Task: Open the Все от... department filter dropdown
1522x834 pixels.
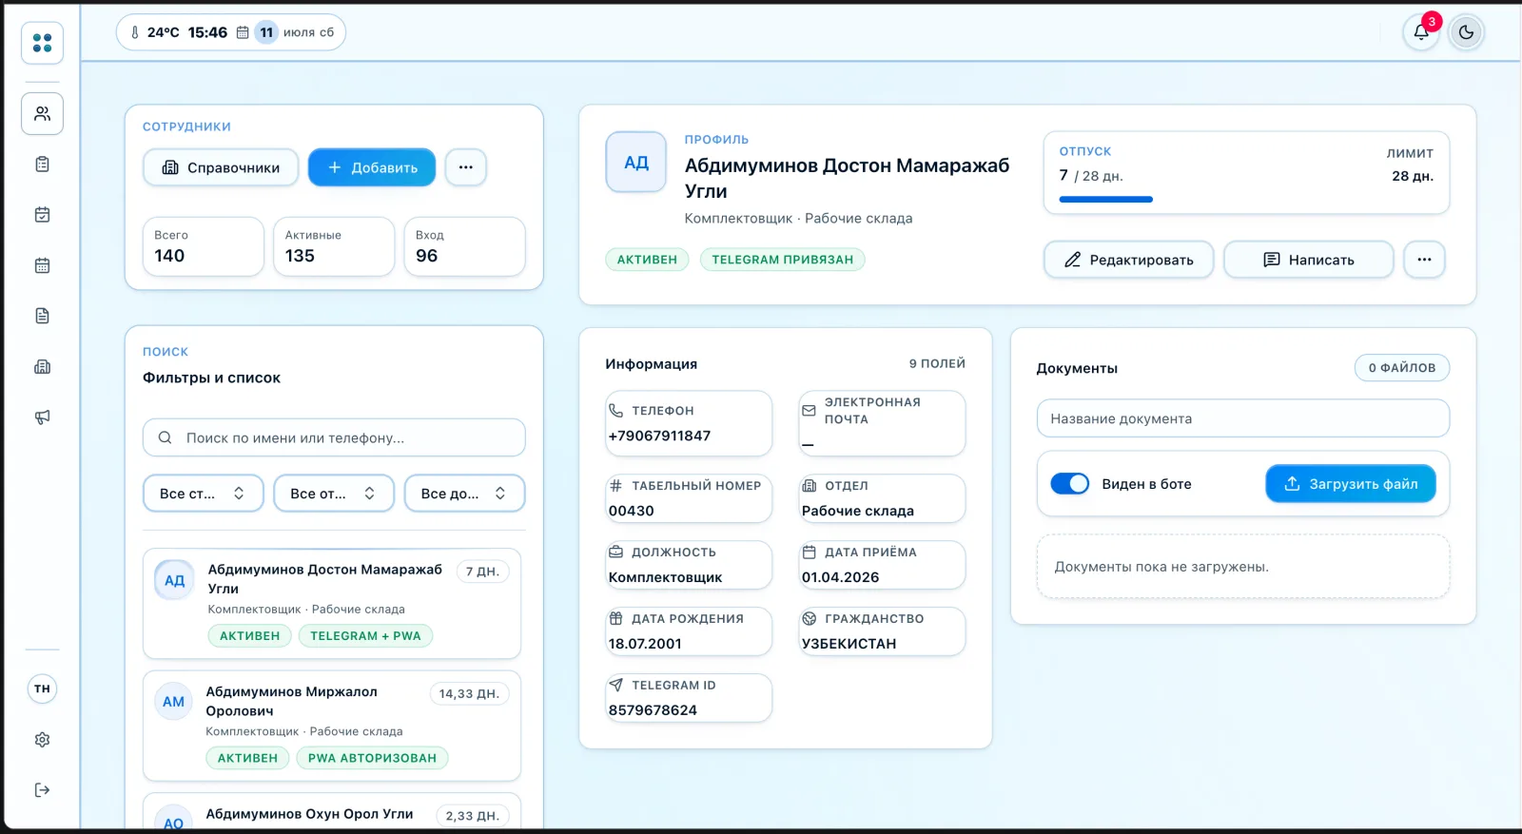Action: click(x=334, y=494)
